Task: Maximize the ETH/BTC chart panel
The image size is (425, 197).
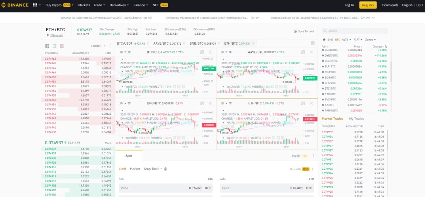Action: pos(303,103)
